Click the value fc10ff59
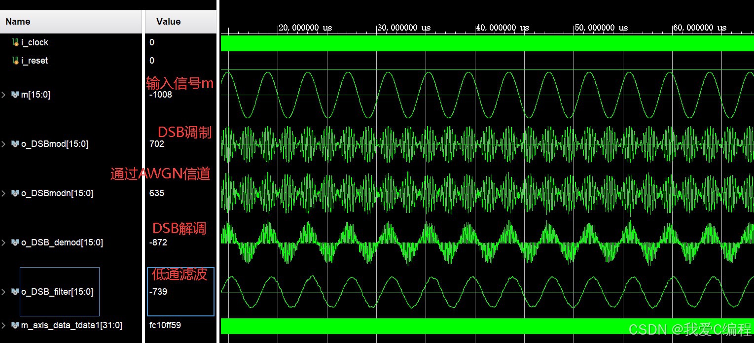This screenshot has width=754, height=343. [x=165, y=325]
